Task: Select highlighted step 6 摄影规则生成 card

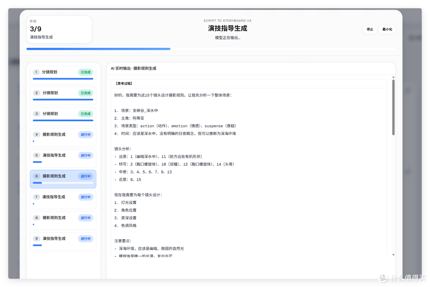Action: 63,179
